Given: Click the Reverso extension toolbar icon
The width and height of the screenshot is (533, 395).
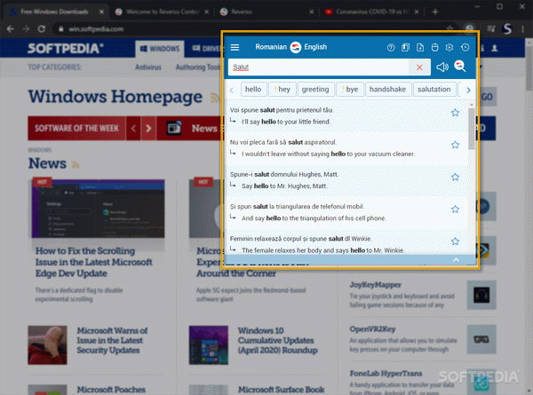Looking at the screenshot, I should (x=469, y=28).
